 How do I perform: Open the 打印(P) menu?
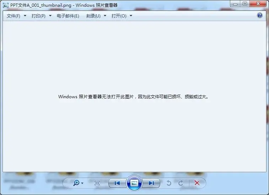click(x=38, y=16)
